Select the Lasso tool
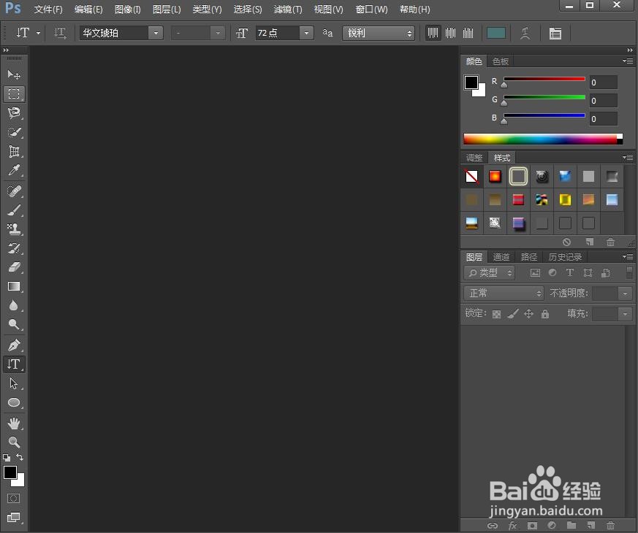 tap(14, 112)
